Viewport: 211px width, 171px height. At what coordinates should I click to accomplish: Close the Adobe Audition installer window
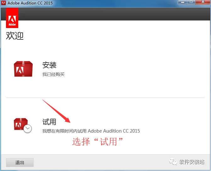pos(203,2)
